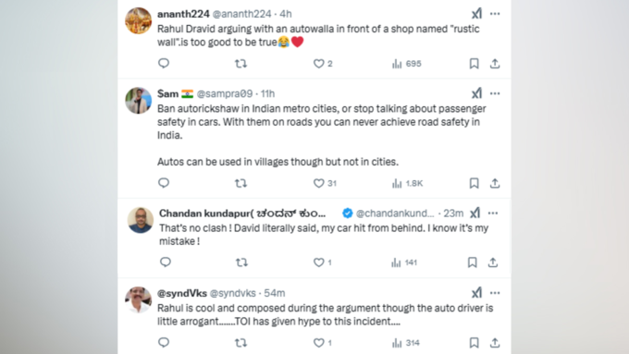Bookmark Sam's autorickshaw tweet

point(474,183)
